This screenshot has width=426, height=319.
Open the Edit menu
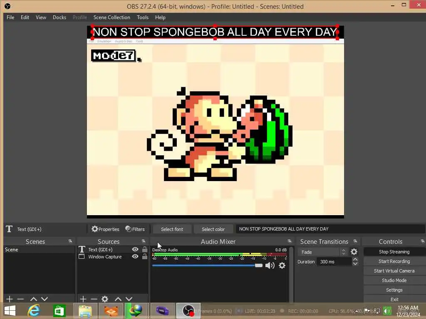(25, 17)
